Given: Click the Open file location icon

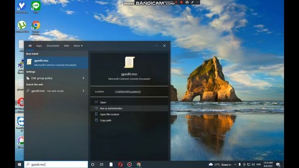Looking at the screenshot, I should (96, 114).
